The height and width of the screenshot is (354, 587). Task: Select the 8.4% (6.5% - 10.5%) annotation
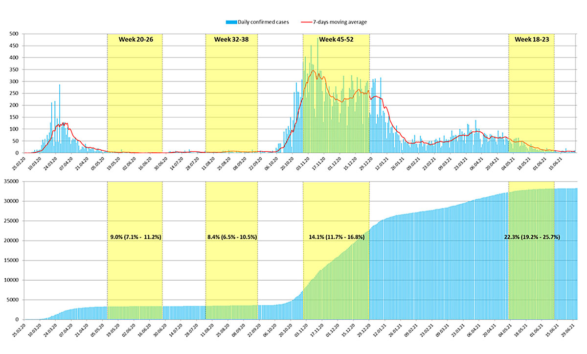click(x=232, y=237)
